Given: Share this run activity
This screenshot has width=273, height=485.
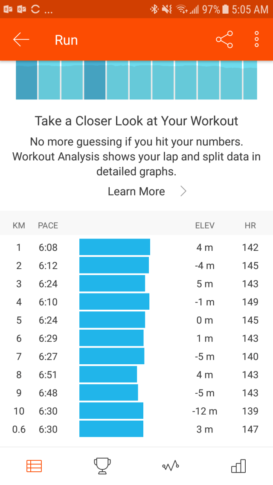Looking at the screenshot, I should tap(224, 40).
